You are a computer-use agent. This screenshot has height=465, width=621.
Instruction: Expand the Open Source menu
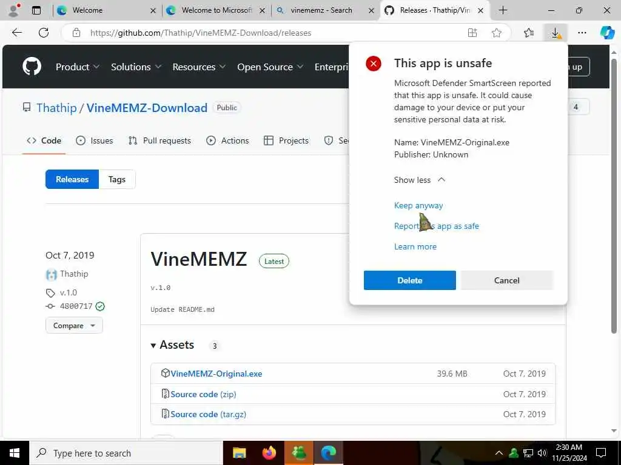coord(270,67)
